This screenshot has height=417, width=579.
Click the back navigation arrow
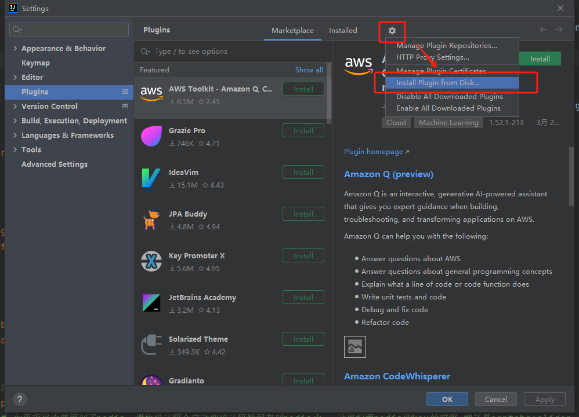(543, 30)
